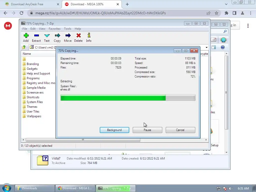The width and height of the screenshot is (256, 192).
Task: Click the Info toolbar icon
Action: coord(89,37)
